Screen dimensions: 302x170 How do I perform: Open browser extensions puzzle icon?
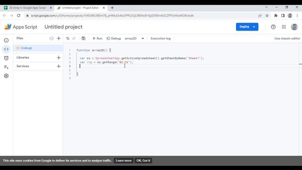tap(276, 16)
